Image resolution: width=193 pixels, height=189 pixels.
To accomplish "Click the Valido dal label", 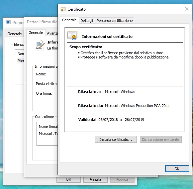I will [87, 120].
